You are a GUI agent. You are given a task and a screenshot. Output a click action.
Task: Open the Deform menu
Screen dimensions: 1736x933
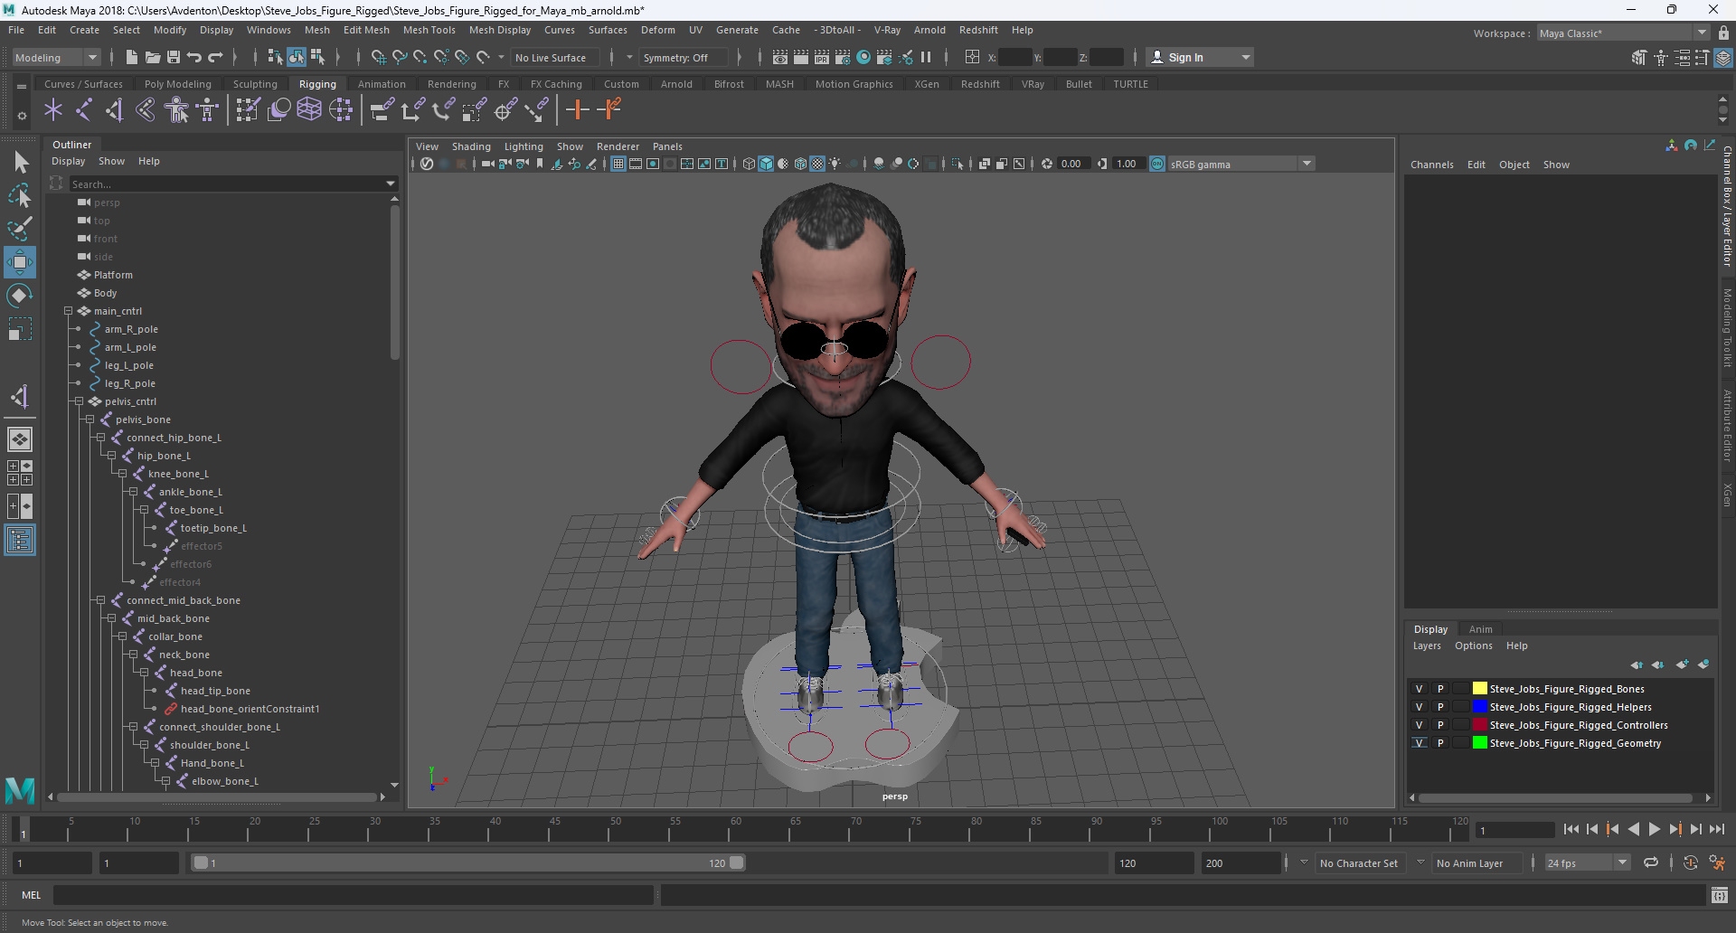point(658,30)
